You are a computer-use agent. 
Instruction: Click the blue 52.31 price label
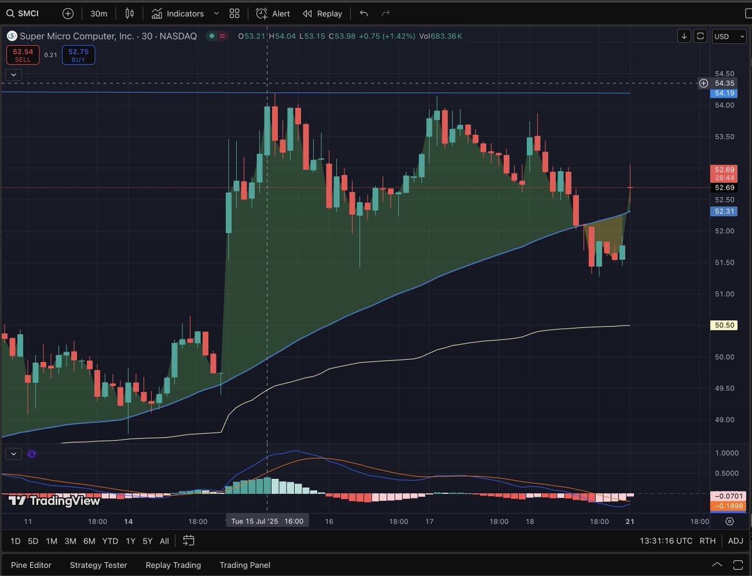coord(724,212)
